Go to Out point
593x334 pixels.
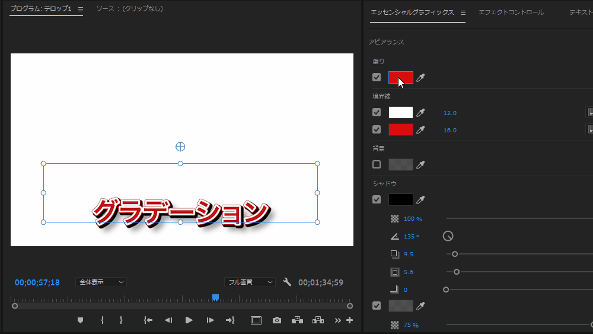click(x=230, y=320)
